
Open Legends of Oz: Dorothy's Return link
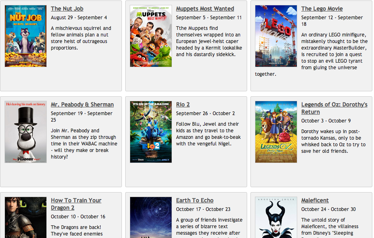(334, 108)
